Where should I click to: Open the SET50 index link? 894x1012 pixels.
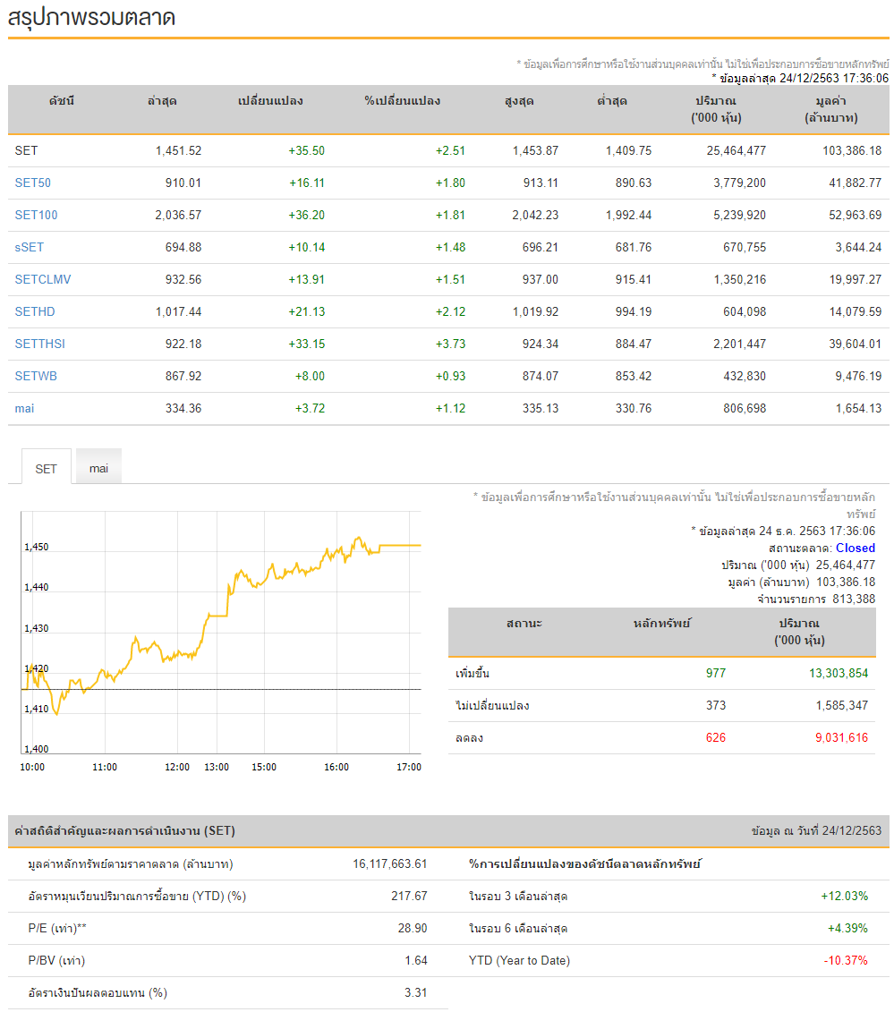tap(33, 183)
